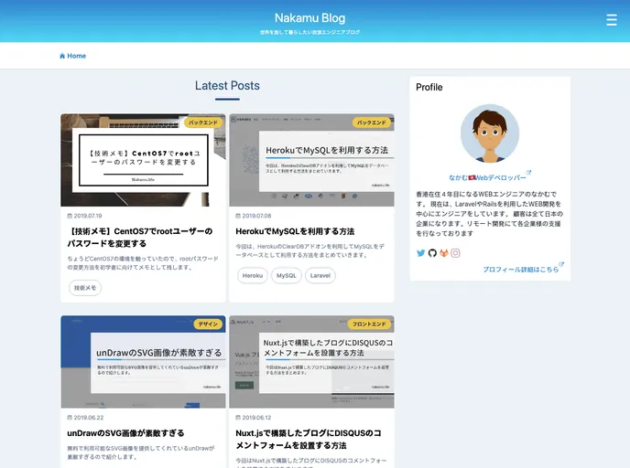This screenshot has width=630, height=468.
Task: Select the MySQL tag
Action: [286, 275]
